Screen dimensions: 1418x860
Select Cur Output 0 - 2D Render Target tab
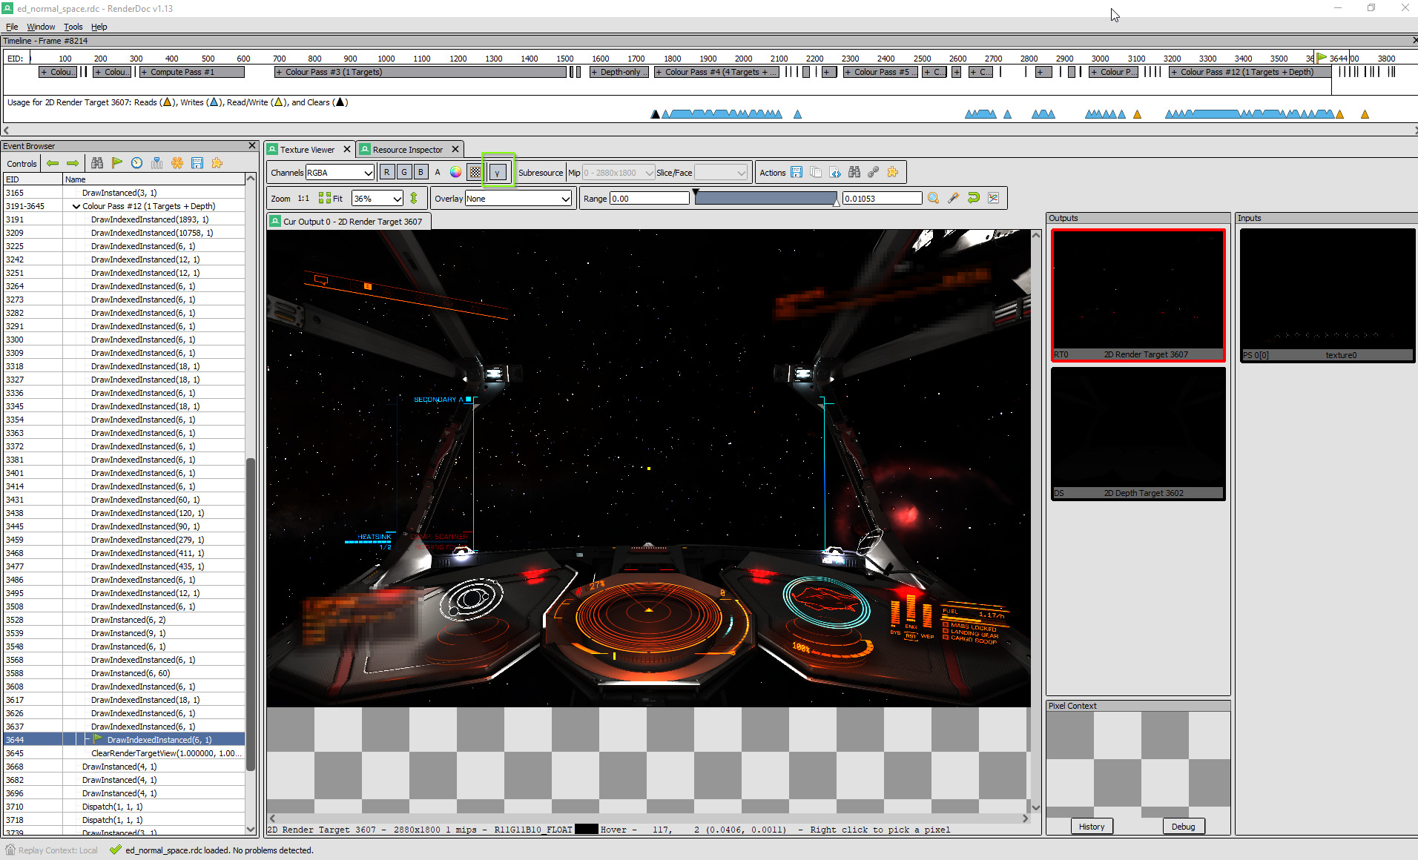click(349, 221)
